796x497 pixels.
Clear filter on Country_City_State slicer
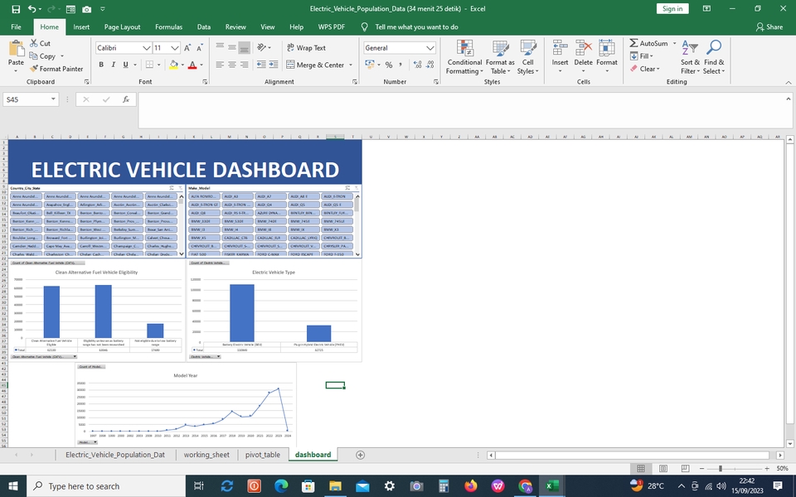click(180, 188)
